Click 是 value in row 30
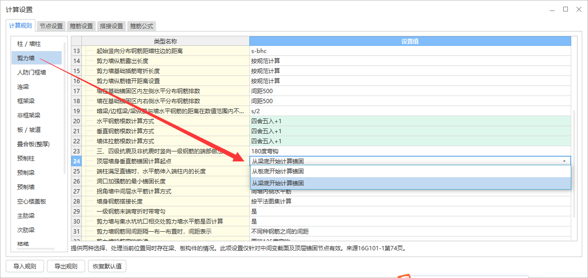The height and width of the screenshot is (278, 588). (410, 221)
